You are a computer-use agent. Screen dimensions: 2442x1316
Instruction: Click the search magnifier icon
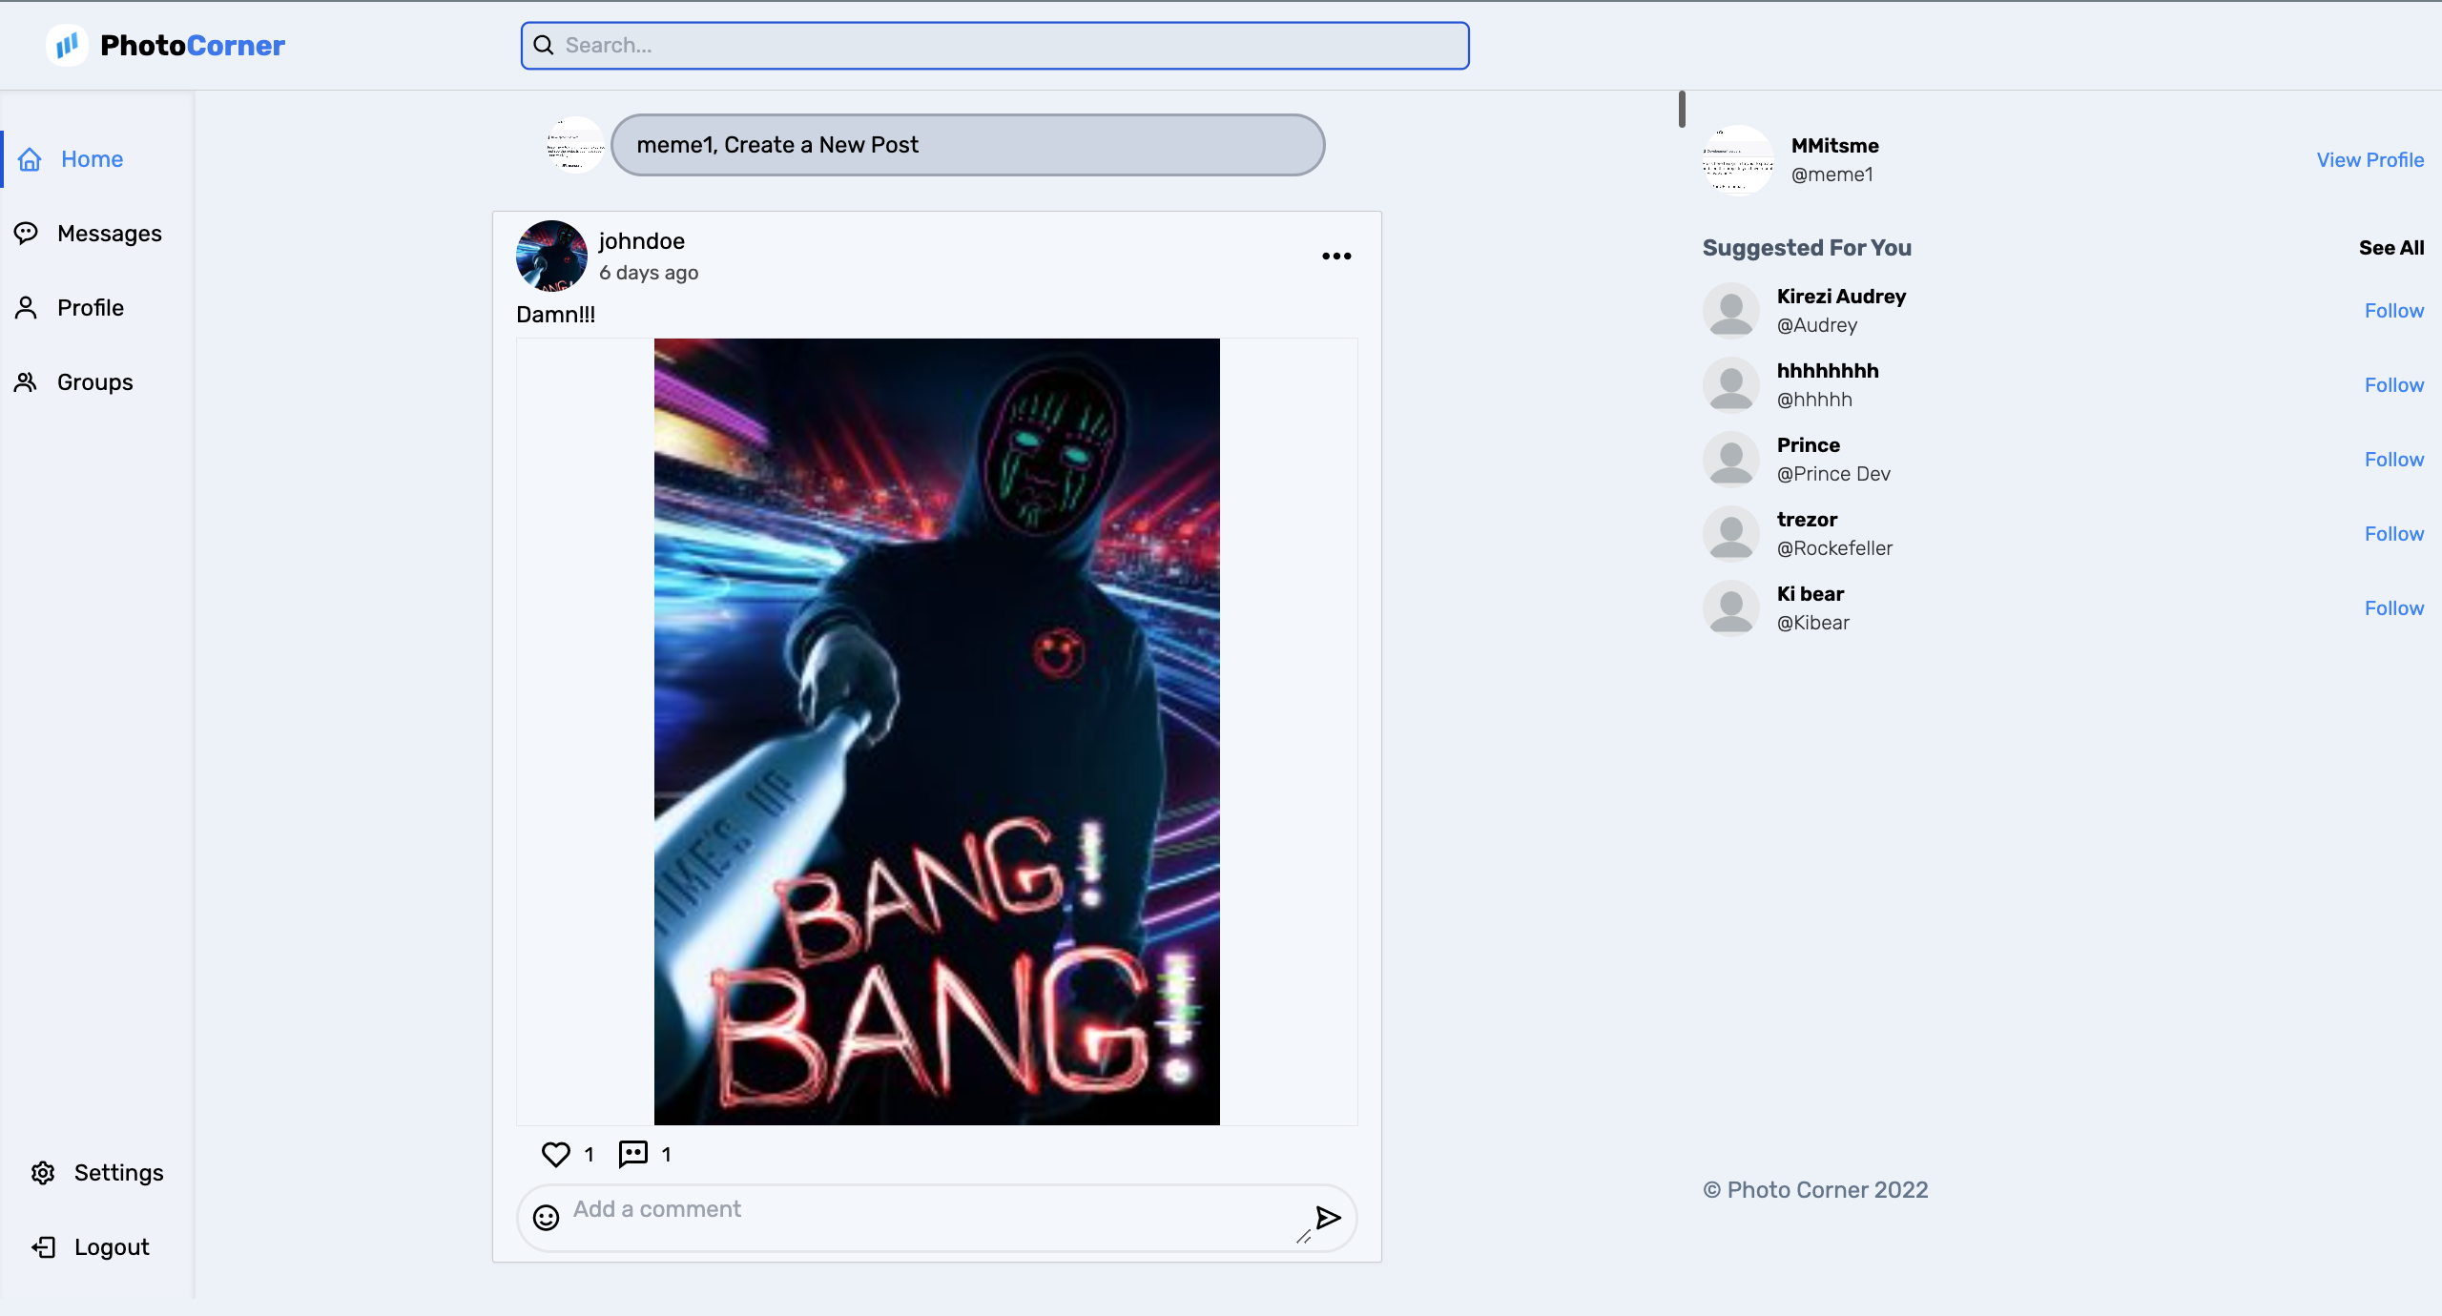(x=544, y=45)
